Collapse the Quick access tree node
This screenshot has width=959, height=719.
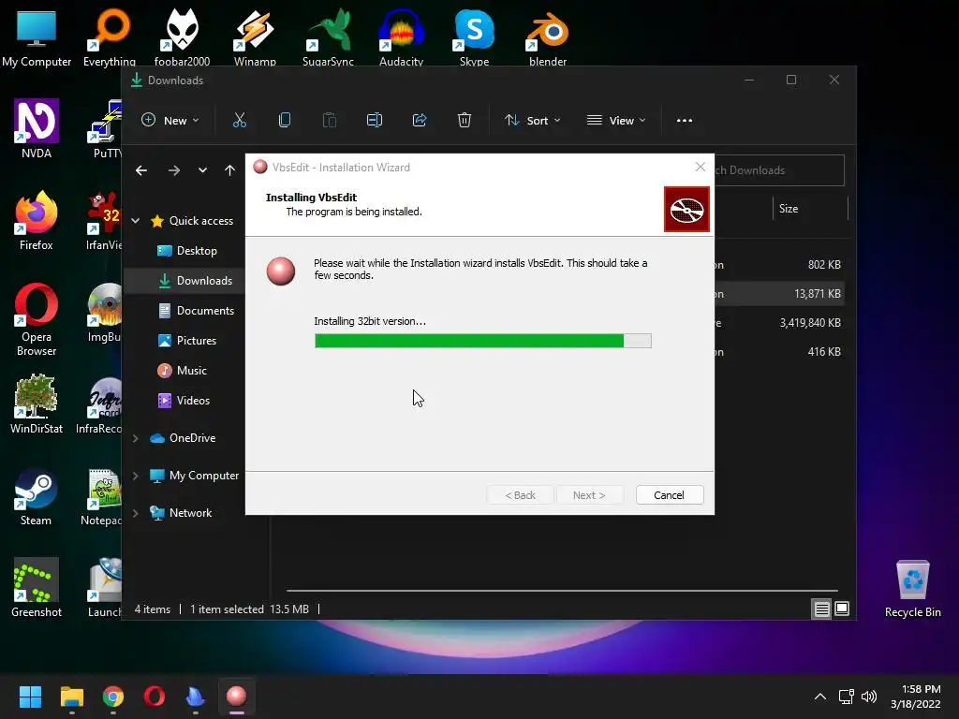pyautogui.click(x=135, y=221)
